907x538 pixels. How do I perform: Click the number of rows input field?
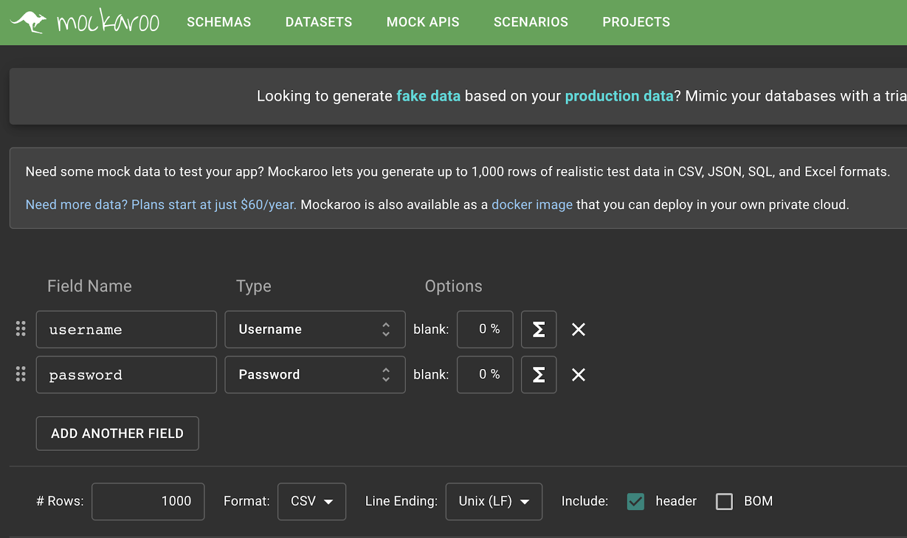pyautogui.click(x=148, y=501)
